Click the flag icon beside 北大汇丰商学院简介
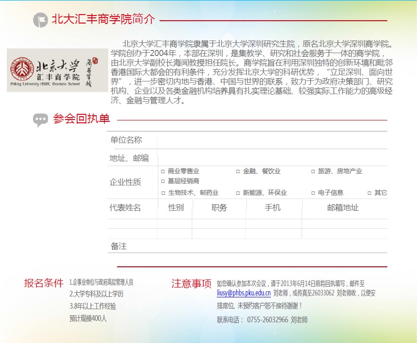 coord(41,20)
